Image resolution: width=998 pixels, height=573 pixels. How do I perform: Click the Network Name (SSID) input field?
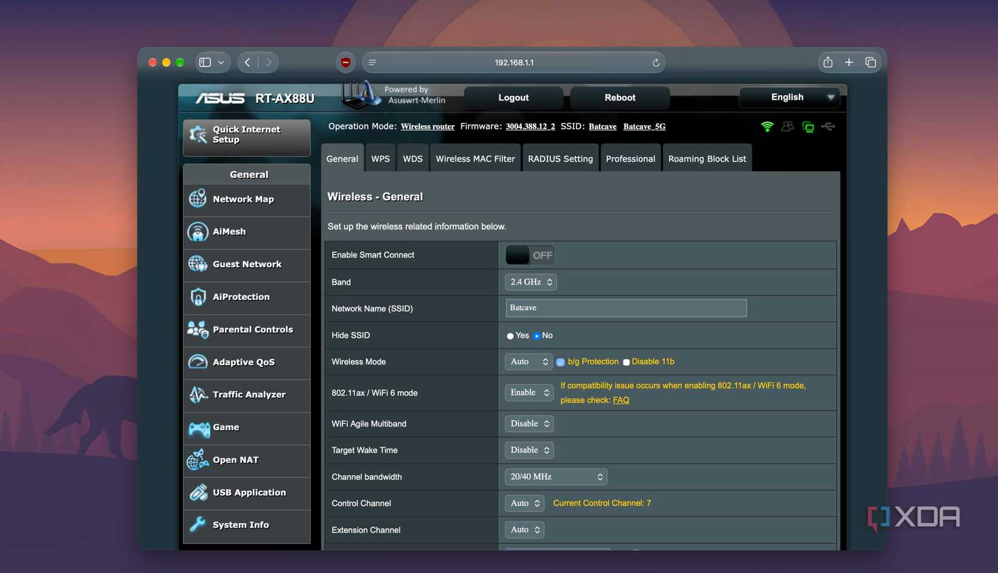[626, 308]
